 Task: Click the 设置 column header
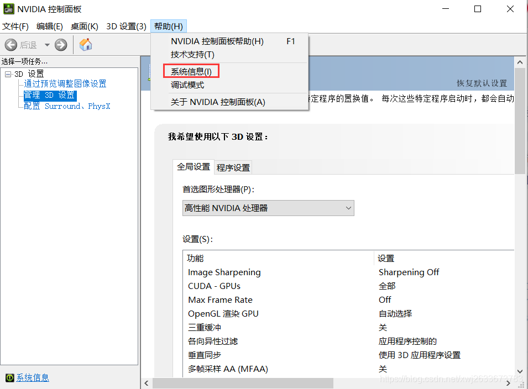click(444, 258)
